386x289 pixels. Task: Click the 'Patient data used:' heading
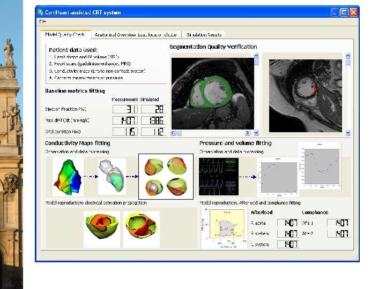[73, 50]
